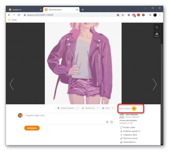The image size is (169, 151).
Task: Open the media control playlist icon
Action: click(x=150, y=15)
